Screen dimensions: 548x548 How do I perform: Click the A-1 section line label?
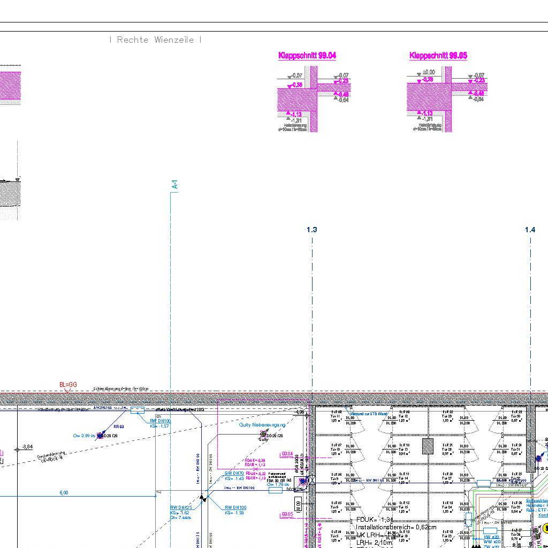pos(174,185)
